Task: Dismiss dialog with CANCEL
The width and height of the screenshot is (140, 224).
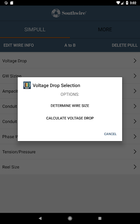Action: click(x=110, y=134)
